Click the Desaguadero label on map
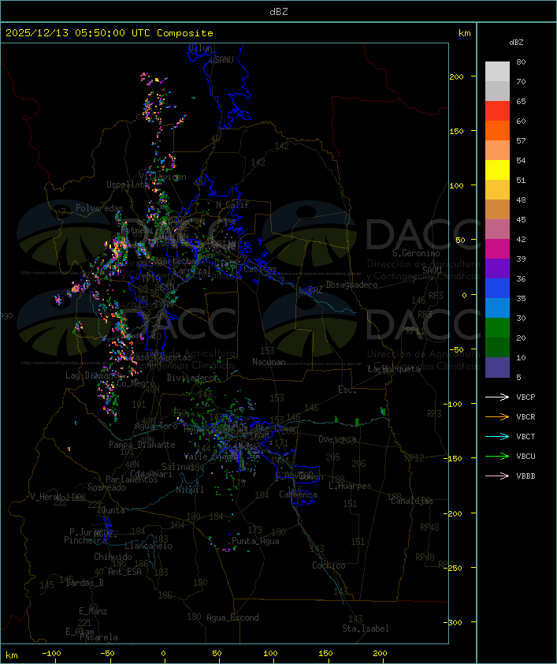Viewport: 557px width, 664px height. pyautogui.click(x=352, y=285)
